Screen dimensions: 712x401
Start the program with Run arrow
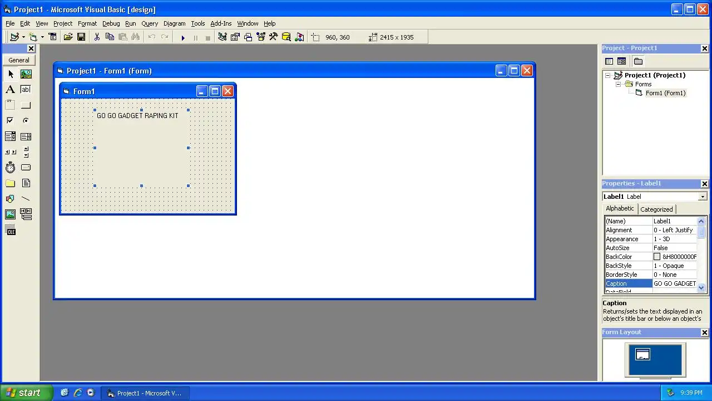point(182,37)
